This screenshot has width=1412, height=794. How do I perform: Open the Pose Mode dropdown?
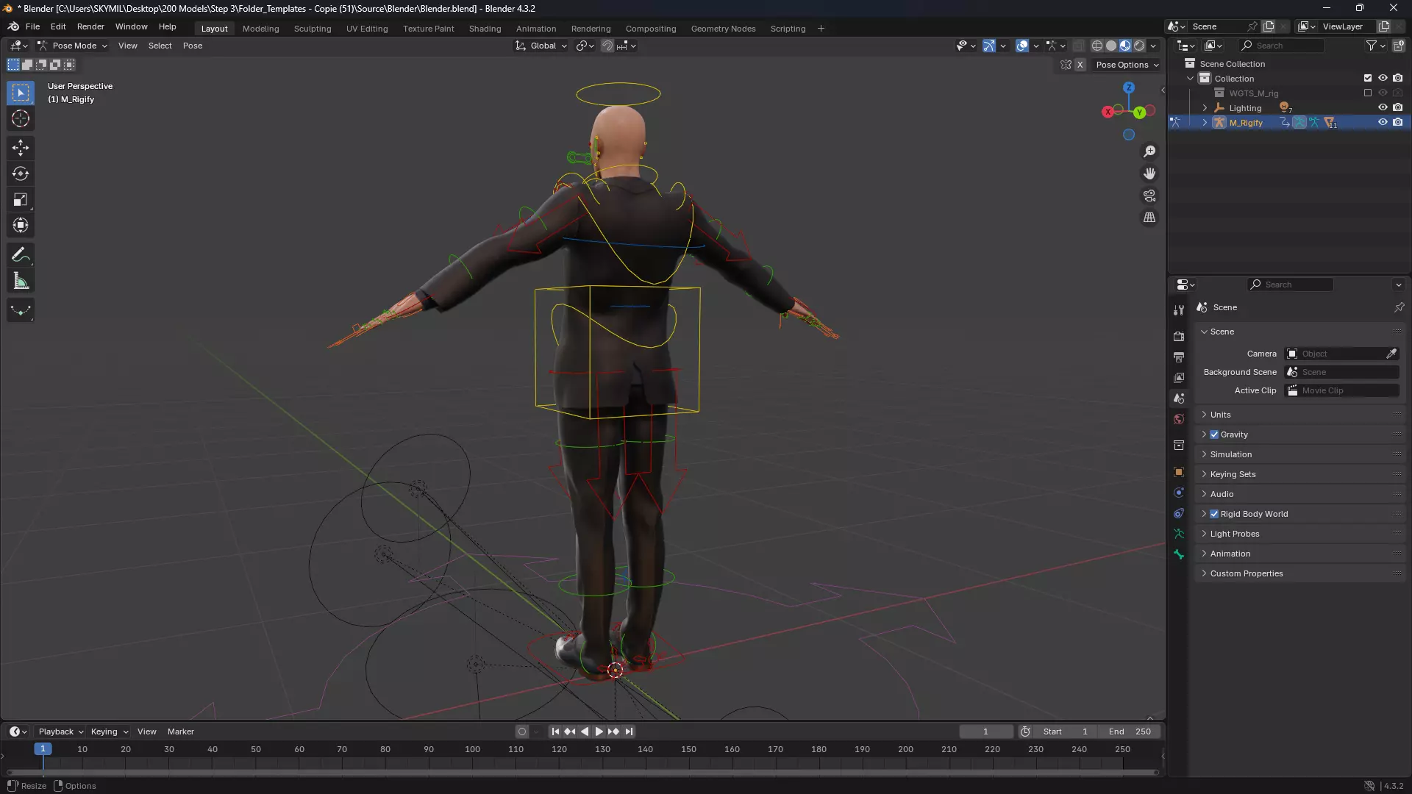pyautogui.click(x=72, y=46)
